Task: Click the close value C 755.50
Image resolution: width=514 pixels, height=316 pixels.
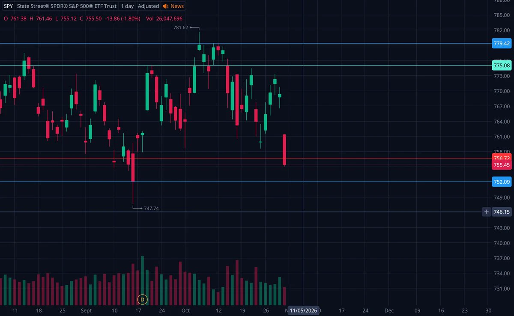Action: pyautogui.click(x=91, y=19)
